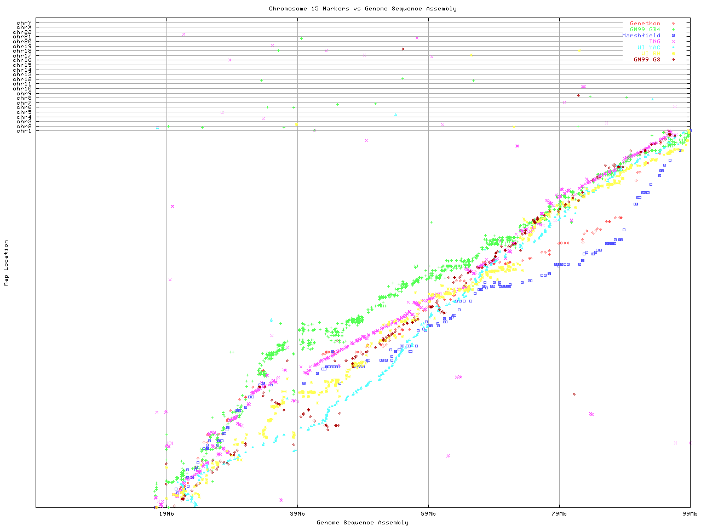Click the green plus GM99 GB4 legend marker
Image resolution: width=701 pixels, height=526 pixels.
click(x=673, y=30)
